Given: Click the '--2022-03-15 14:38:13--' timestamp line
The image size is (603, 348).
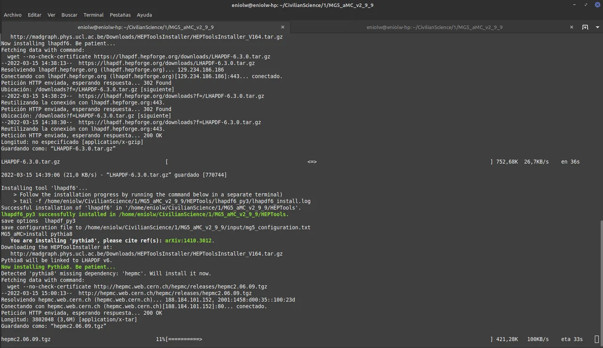Looking at the screenshot, I should [x=128, y=63].
